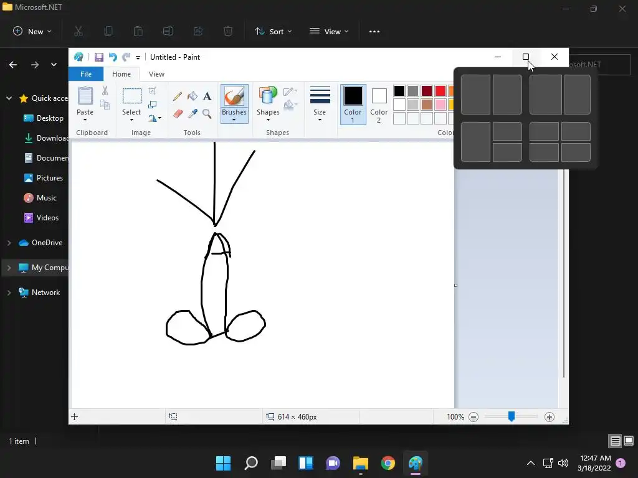The height and width of the screenshot is (478, 638).
Task: Switch to the Home ribbon tab
Action: coord(121,74)
